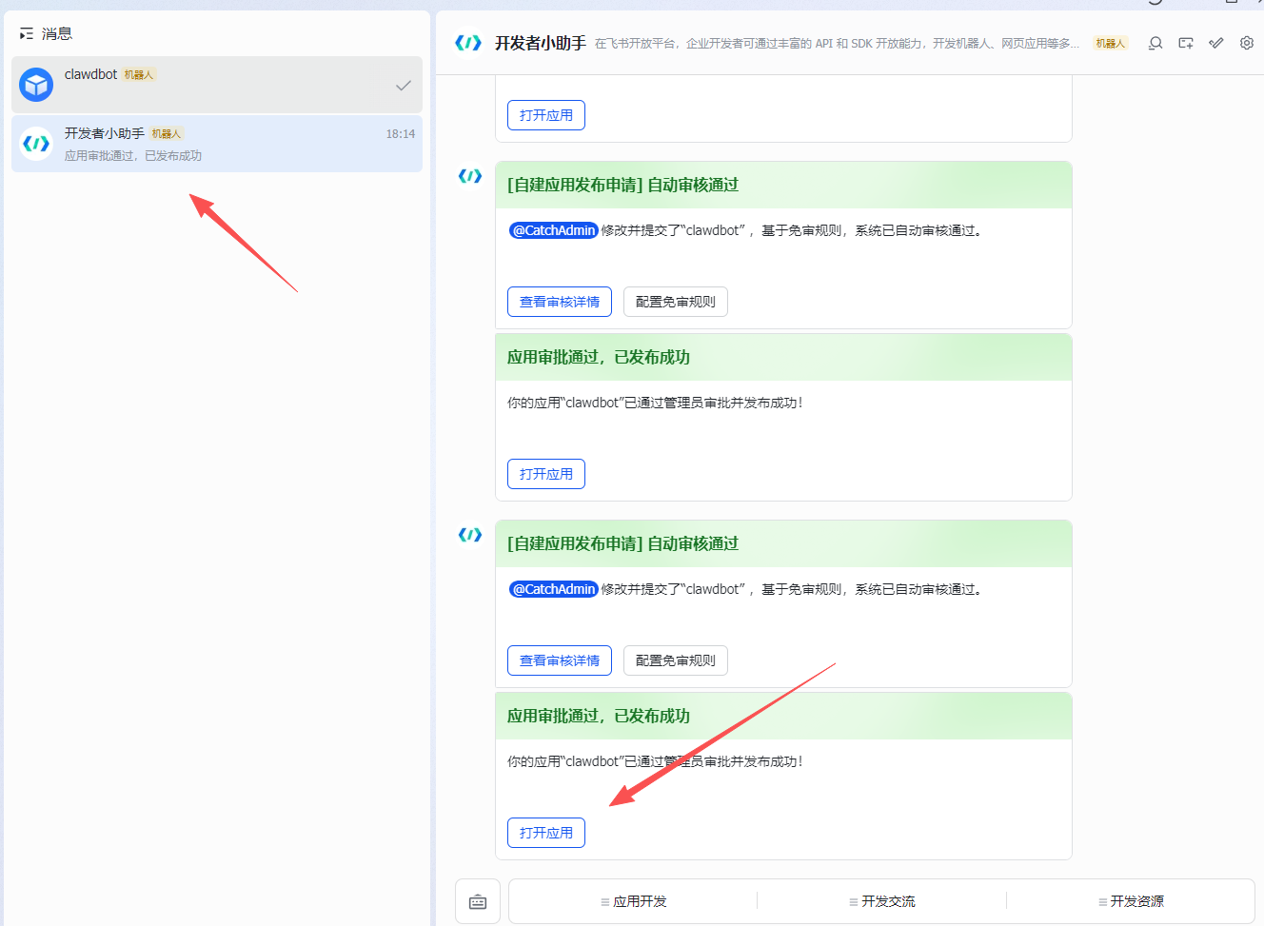Click the 开发者小助手 avatar in chat header
This screenshot has height=926, width=1264.
(467, 42)
